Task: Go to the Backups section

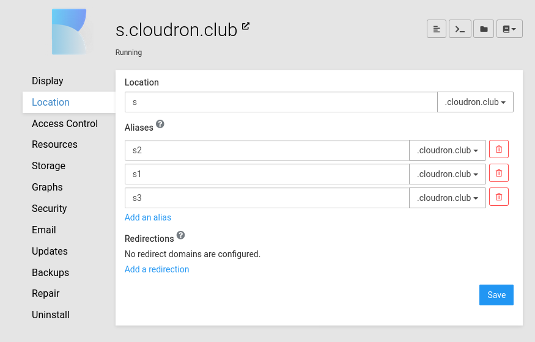Action: pos(50,272)
